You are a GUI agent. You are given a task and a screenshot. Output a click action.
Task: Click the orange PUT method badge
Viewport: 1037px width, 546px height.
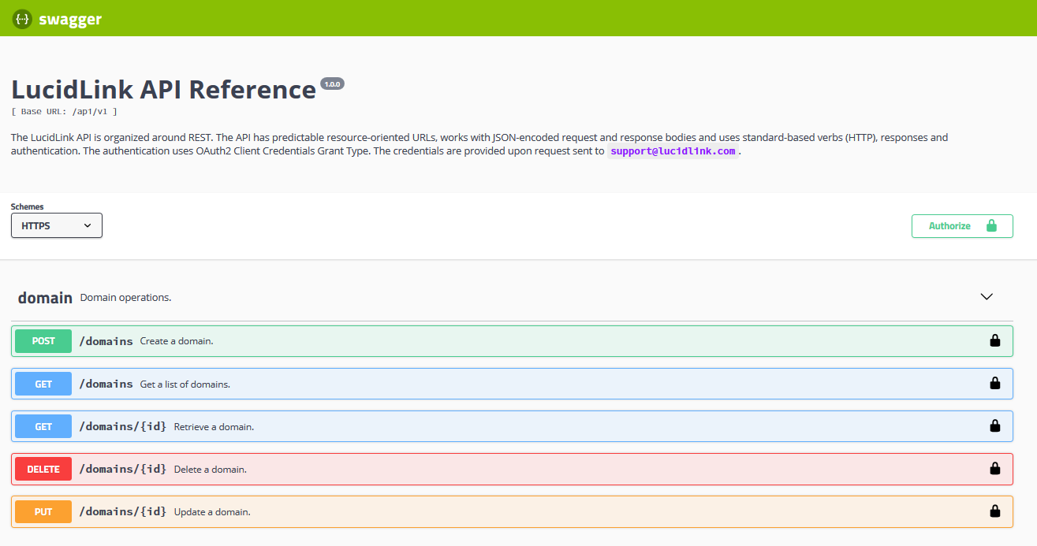click(x=43, y=511)
